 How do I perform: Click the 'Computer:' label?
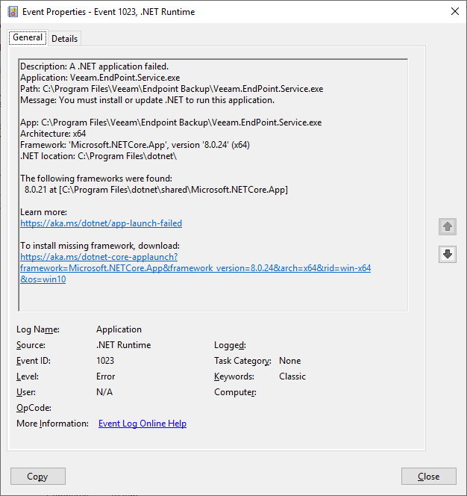coord(235,392)
